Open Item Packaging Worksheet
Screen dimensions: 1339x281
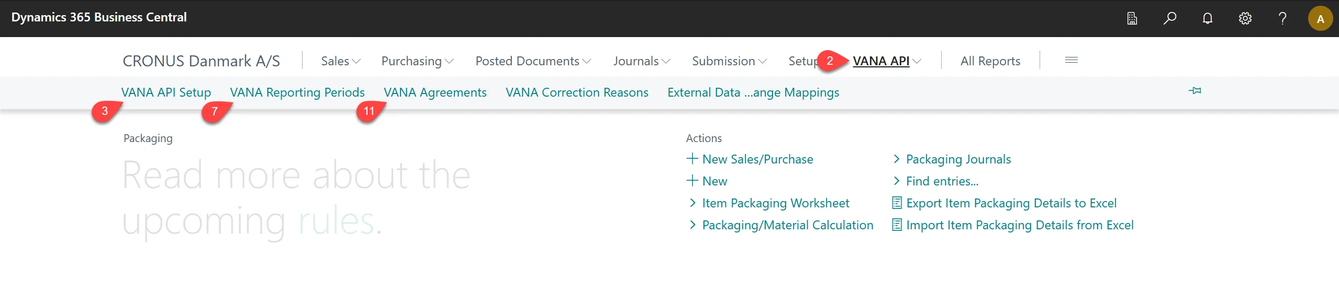pyautogui.click(x=776, y=203)
